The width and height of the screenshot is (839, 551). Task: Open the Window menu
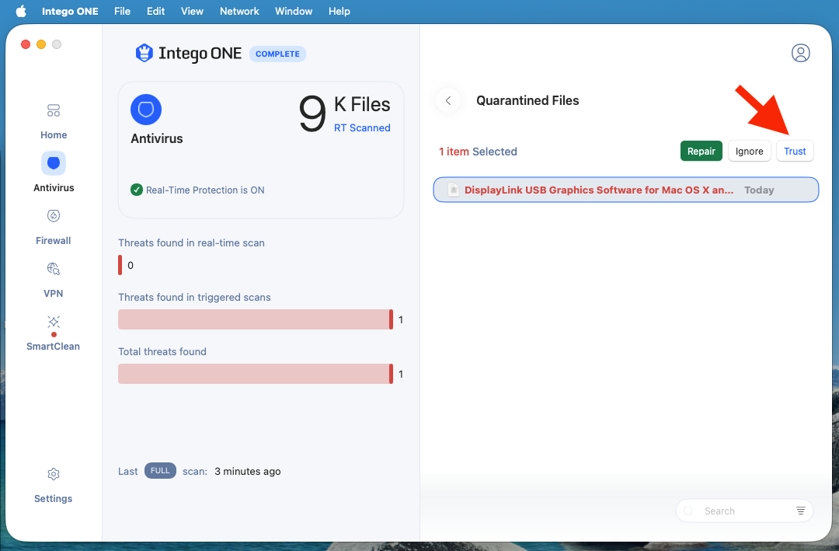(x=294, y=11)
